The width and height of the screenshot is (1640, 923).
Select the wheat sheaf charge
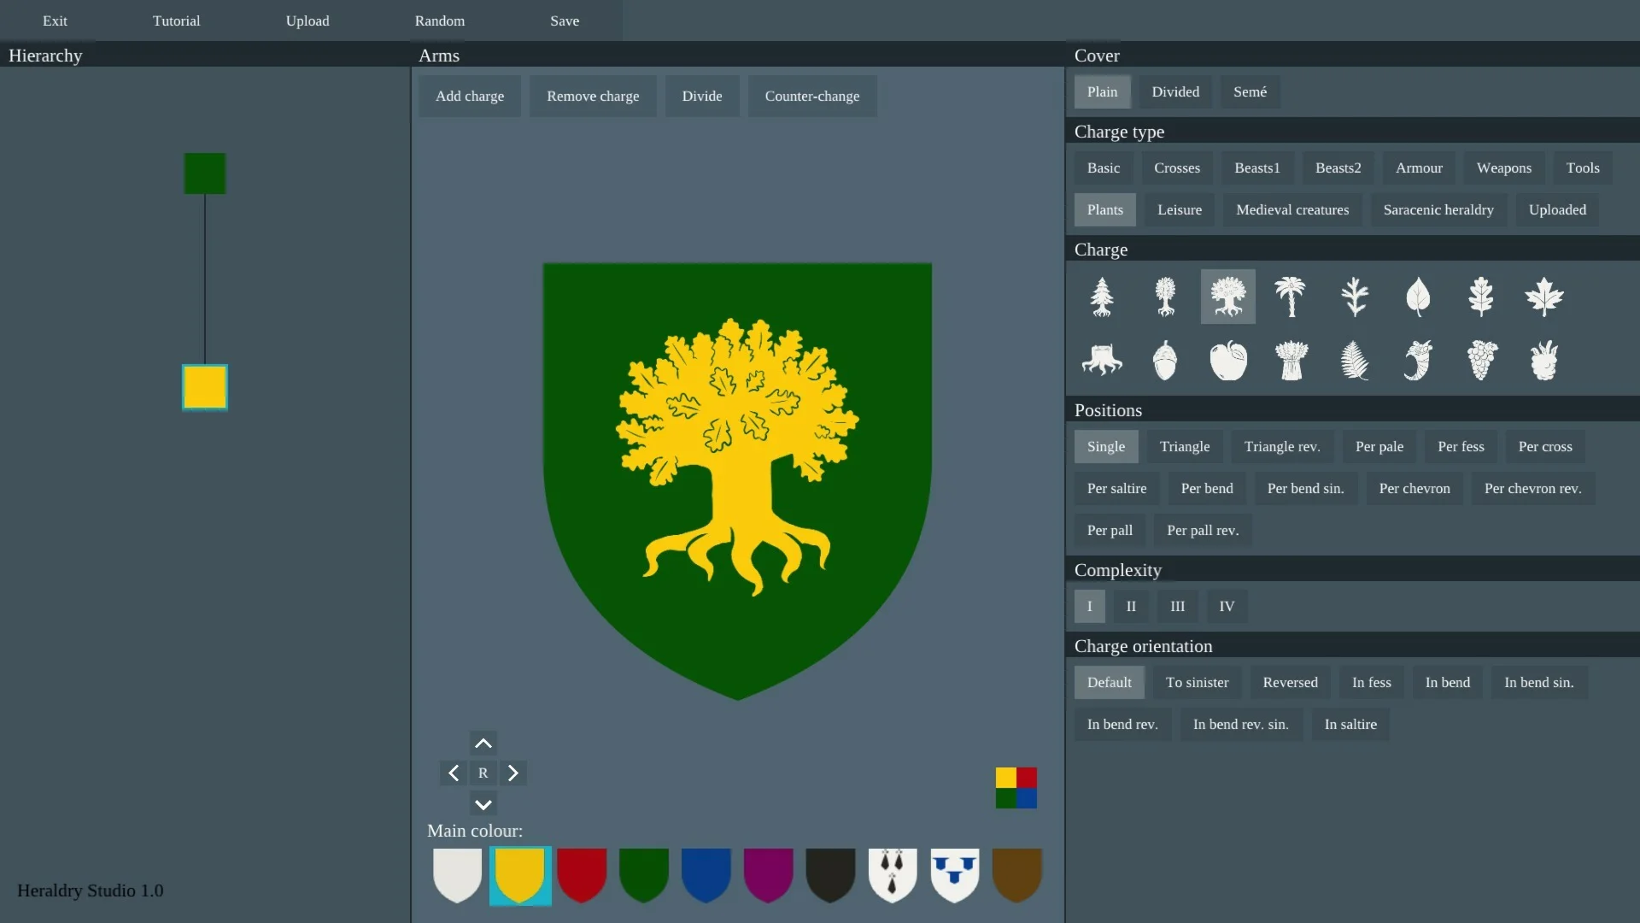(1291, 361)
